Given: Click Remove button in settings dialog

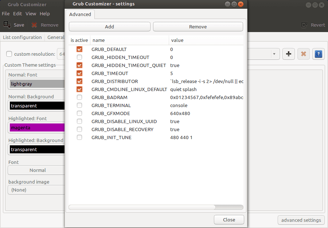Looking at the screenshot, I should point(198,27).
